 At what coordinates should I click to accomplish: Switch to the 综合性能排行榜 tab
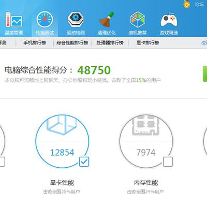coord(72,42)
